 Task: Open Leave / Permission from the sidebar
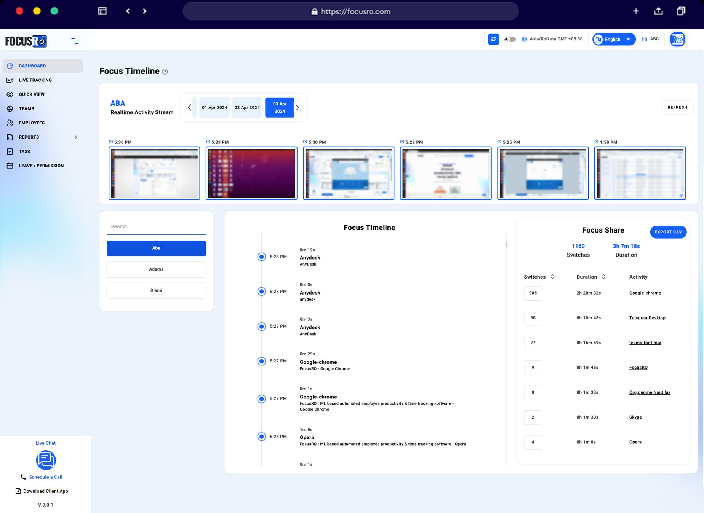(41, 166)
